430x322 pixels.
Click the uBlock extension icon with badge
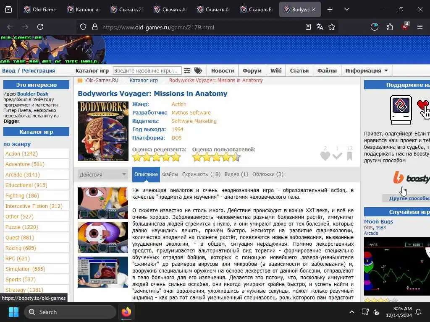click(x=405, y=26)
